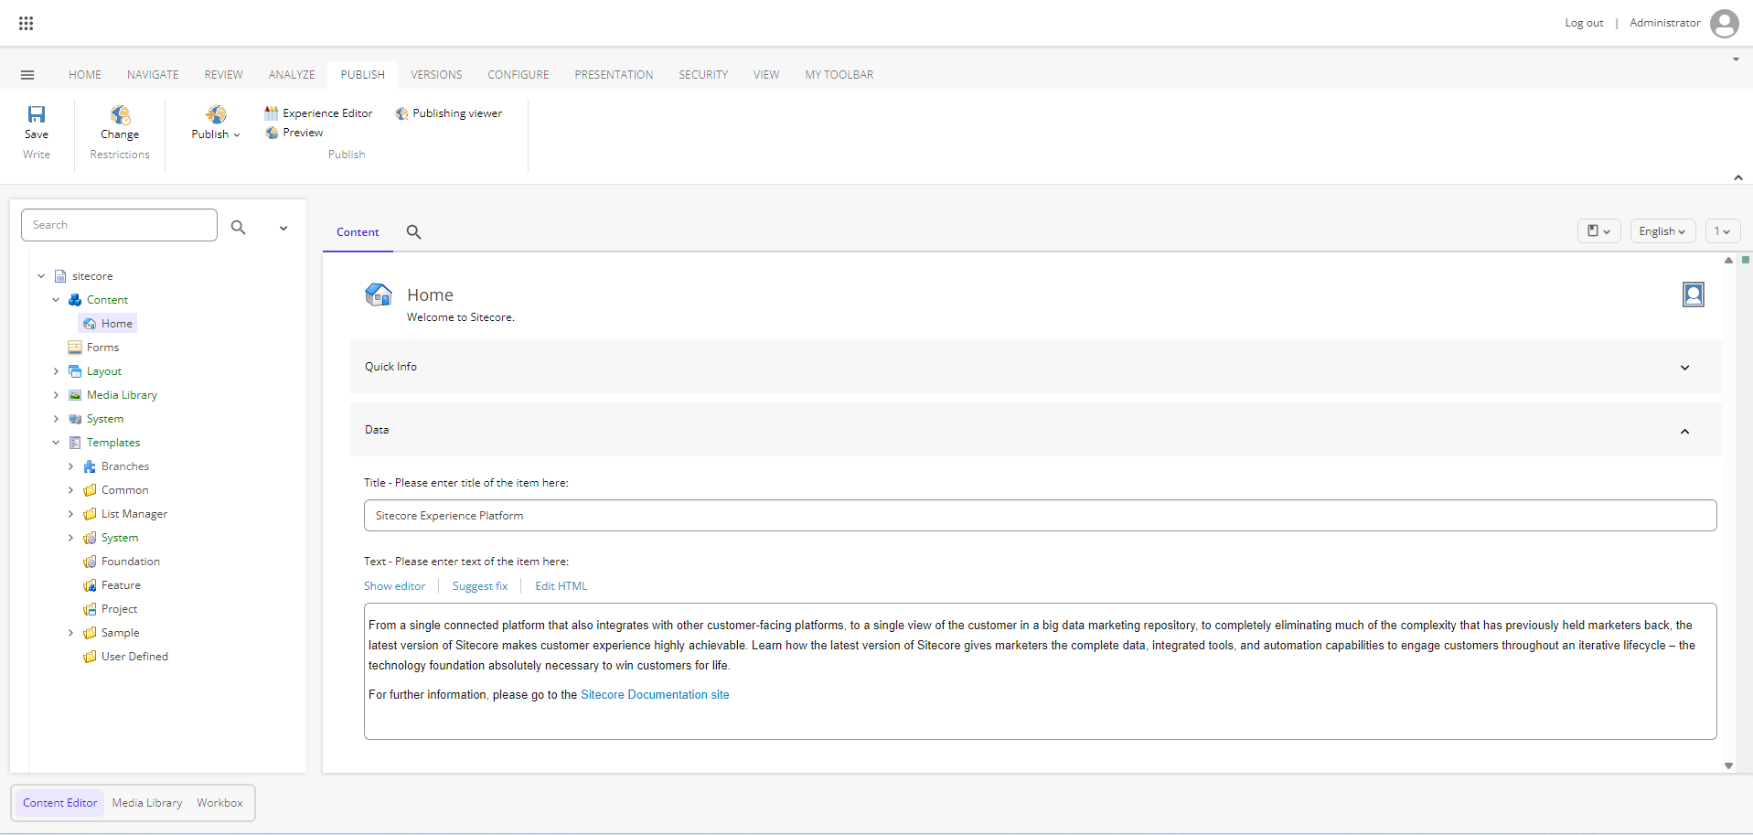
Task: Open the search options dropdown in the tree panel
Action: click(x=283, y=228)
